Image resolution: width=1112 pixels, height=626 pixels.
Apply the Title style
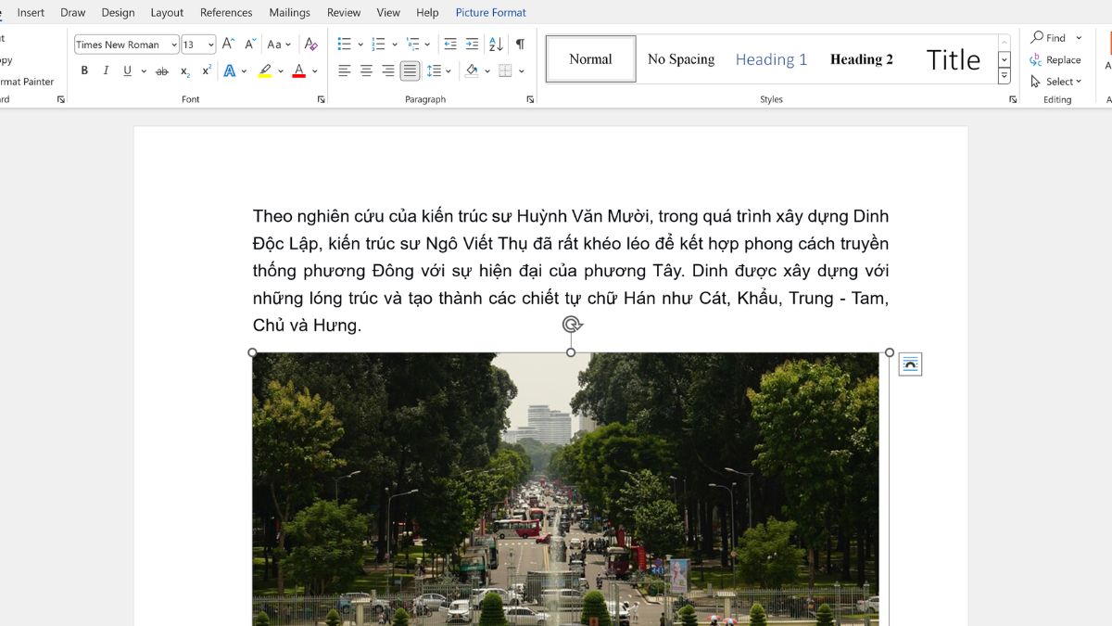[x=953, y=59]
